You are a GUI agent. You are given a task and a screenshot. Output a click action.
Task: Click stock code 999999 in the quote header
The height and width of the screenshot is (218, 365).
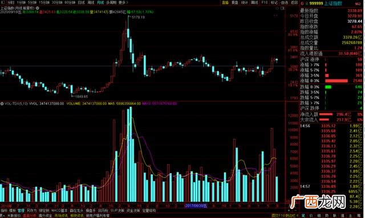pyautogui.click(x=316, y=3)
